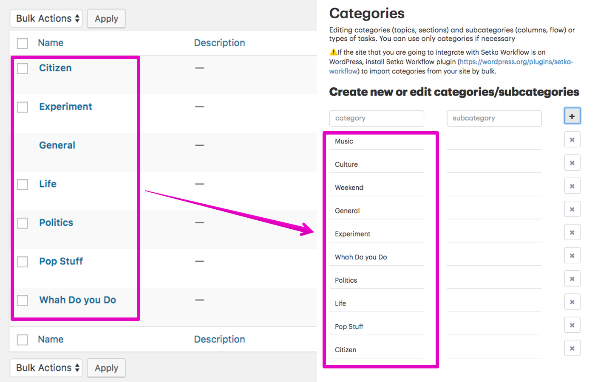Open the Pop Stuff category link

(x=61, y=261)
